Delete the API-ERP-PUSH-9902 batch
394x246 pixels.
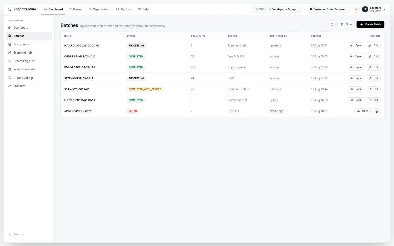(x=376, y=111)
